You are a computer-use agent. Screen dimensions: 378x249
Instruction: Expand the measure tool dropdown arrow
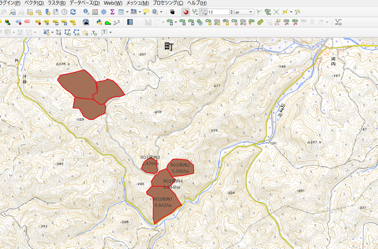(x=140, y=12)
